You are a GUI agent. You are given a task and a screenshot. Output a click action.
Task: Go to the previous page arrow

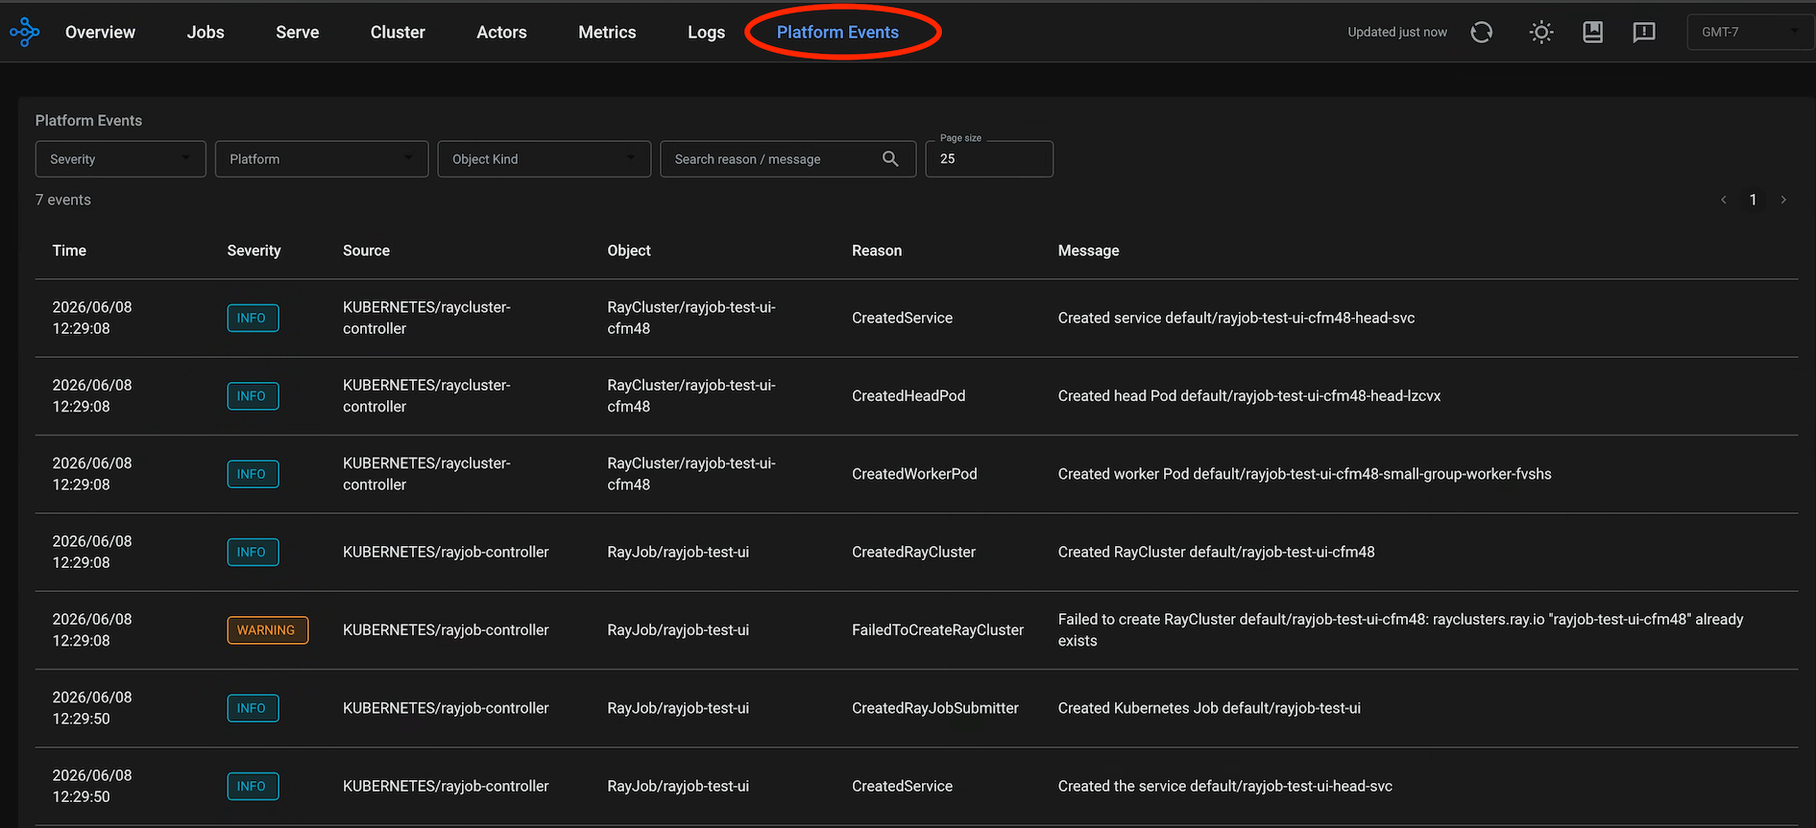pos(1724,200)
